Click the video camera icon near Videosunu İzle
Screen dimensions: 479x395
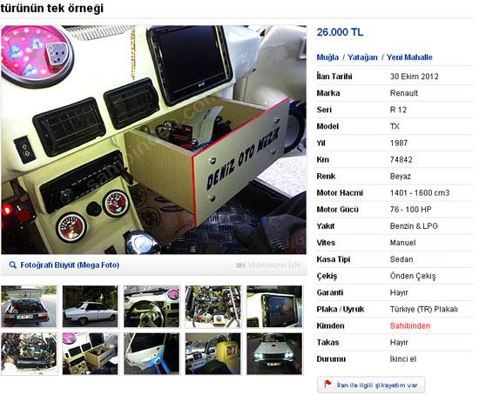(x=240, y=265)
